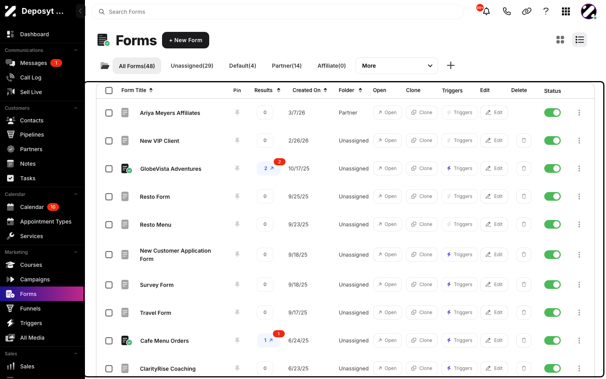The height and width of the screenshot is (379, 606).
Task: Switch to grid view layout
Action: point(560,40)
